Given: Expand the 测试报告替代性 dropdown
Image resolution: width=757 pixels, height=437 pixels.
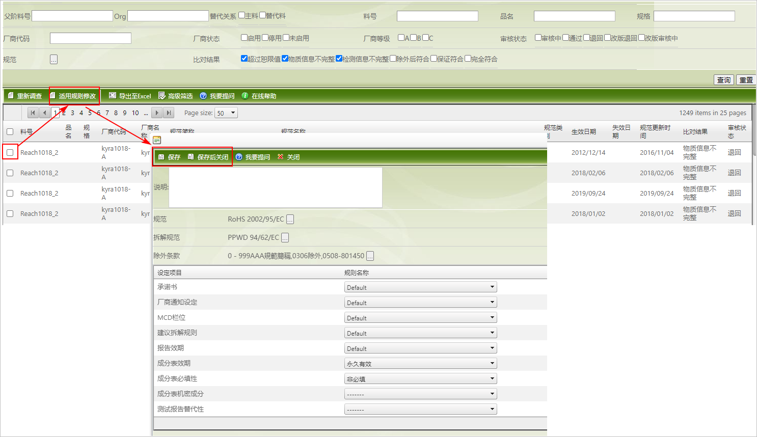Looking at the screenshot, I should pyautogui.click(x=421, y=409).
